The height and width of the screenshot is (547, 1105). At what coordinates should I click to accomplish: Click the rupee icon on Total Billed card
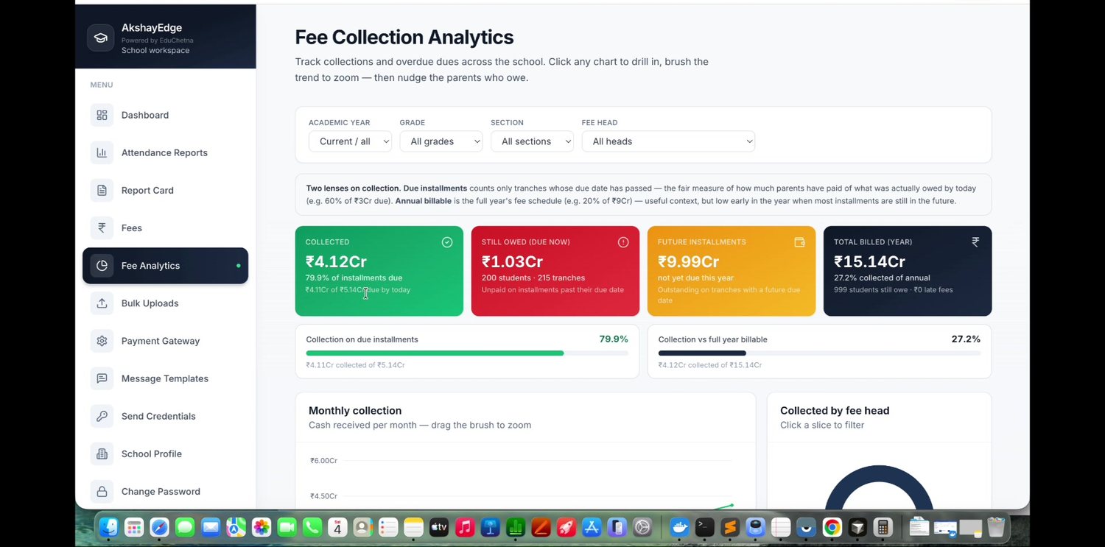(x=975, y=242)
